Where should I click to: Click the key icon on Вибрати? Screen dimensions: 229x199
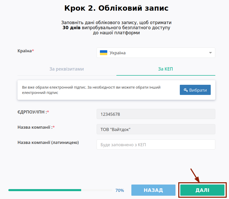click(186, 90)
